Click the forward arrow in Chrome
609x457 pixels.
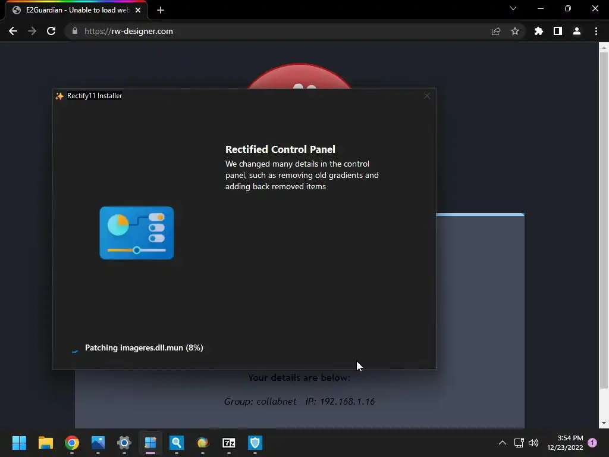point(32,31)
